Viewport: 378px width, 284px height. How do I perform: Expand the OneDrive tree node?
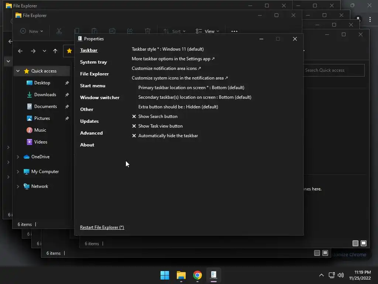18,157
